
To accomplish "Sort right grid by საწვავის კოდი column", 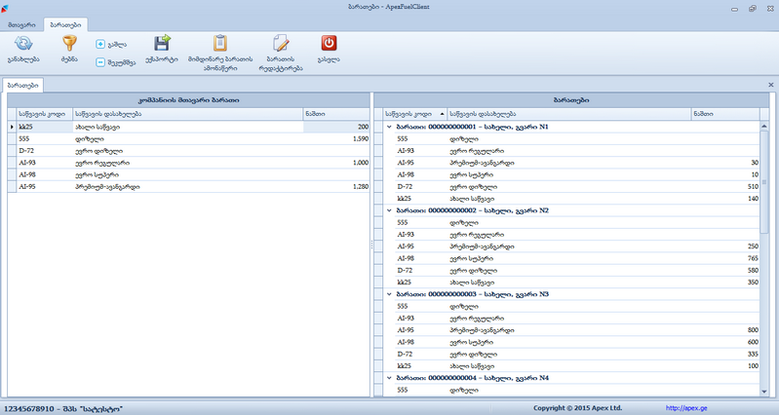I will point(414,114).
